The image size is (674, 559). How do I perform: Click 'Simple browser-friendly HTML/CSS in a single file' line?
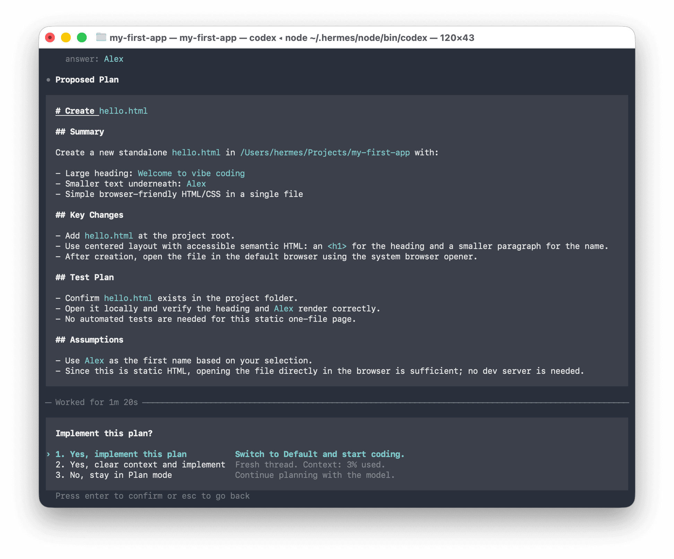tap(179, 194)
